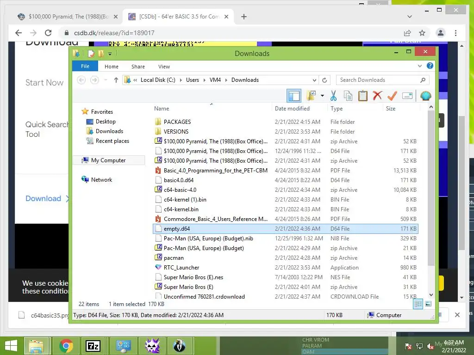This screenshot has width=474, height=355.
Task: Click the scissors Cut icon
Action: [333, 96]
